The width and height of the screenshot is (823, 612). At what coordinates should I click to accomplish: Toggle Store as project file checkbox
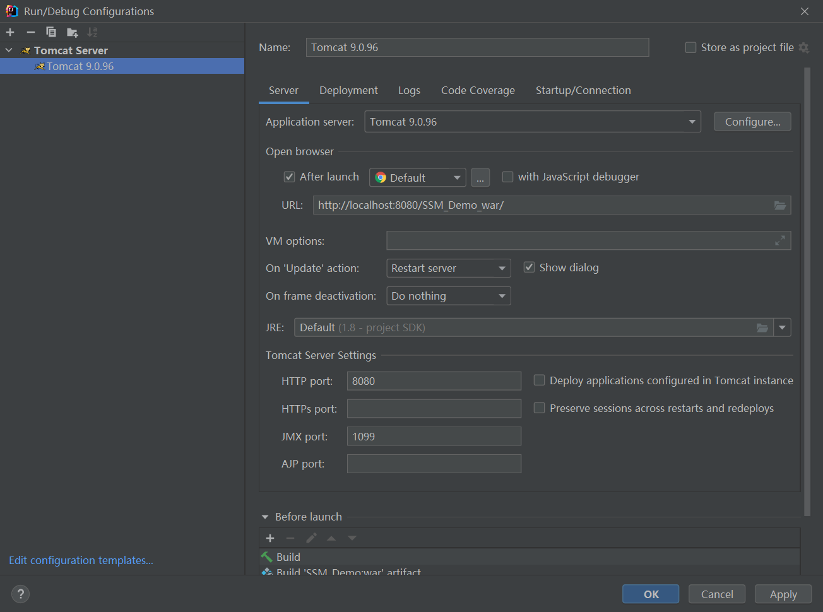pyautogui.click(x=690, y=47)
